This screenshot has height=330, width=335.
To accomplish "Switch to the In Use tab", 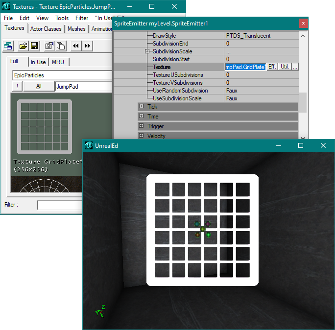I will coord(38,62).
